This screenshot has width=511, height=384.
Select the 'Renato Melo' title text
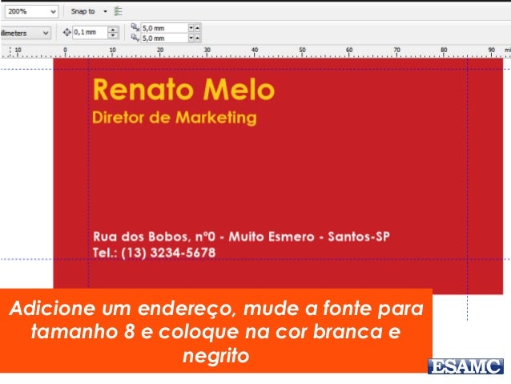click(183, 90)
